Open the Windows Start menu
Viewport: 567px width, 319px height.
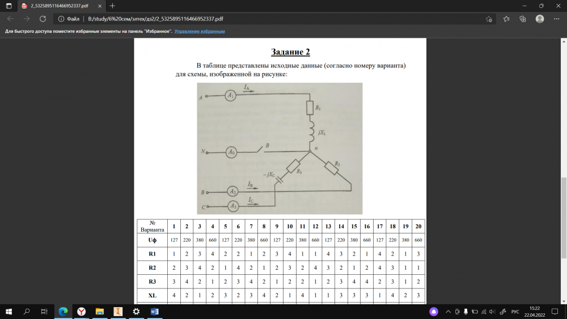click(x=9, y=312)
